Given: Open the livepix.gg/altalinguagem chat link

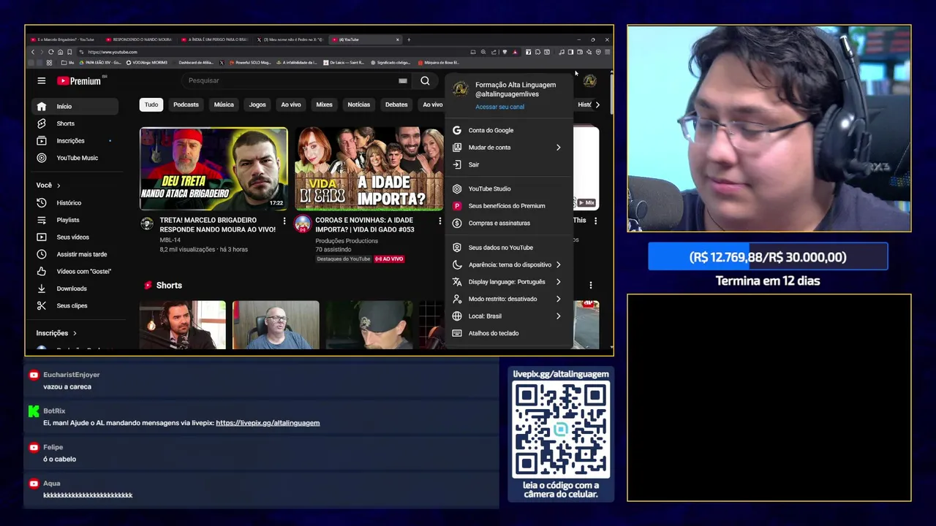Looking at the screenshot, I should coord(268,423).
